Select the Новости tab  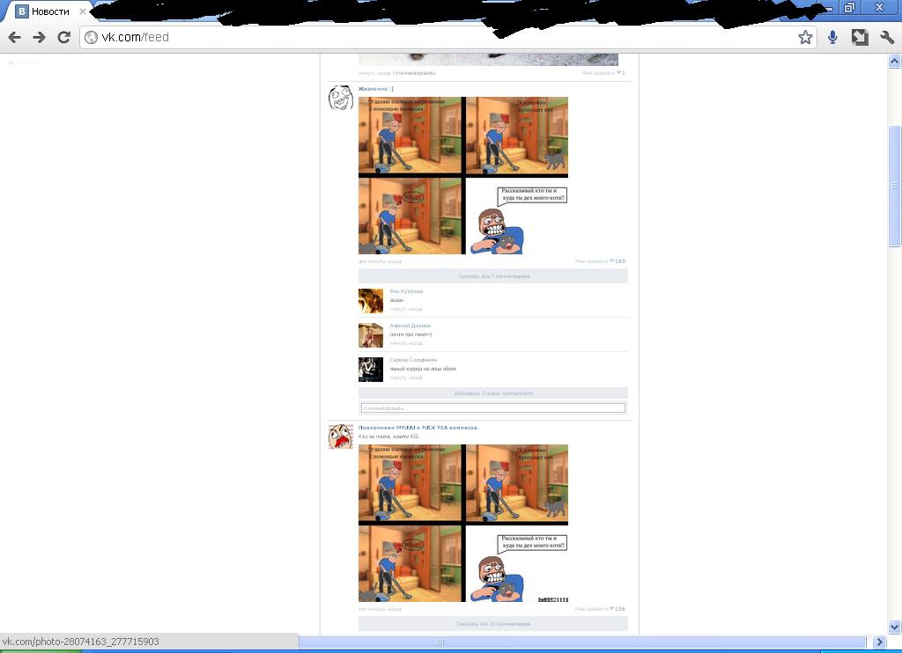point(50,11)
